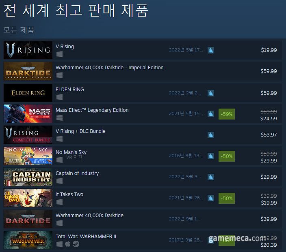The height and width of the screenshot is (252, 286).
Task: Click the -59% discount badge for Mass Effect
Action: 227,114
